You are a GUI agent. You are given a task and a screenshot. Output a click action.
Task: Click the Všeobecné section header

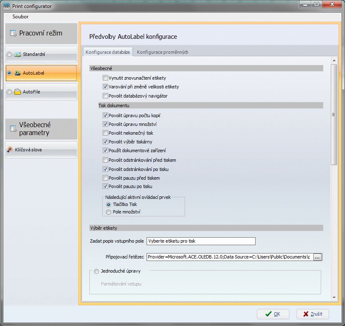coord(206,68)
